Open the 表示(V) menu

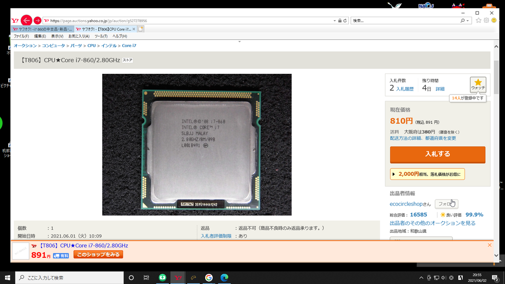57,36
